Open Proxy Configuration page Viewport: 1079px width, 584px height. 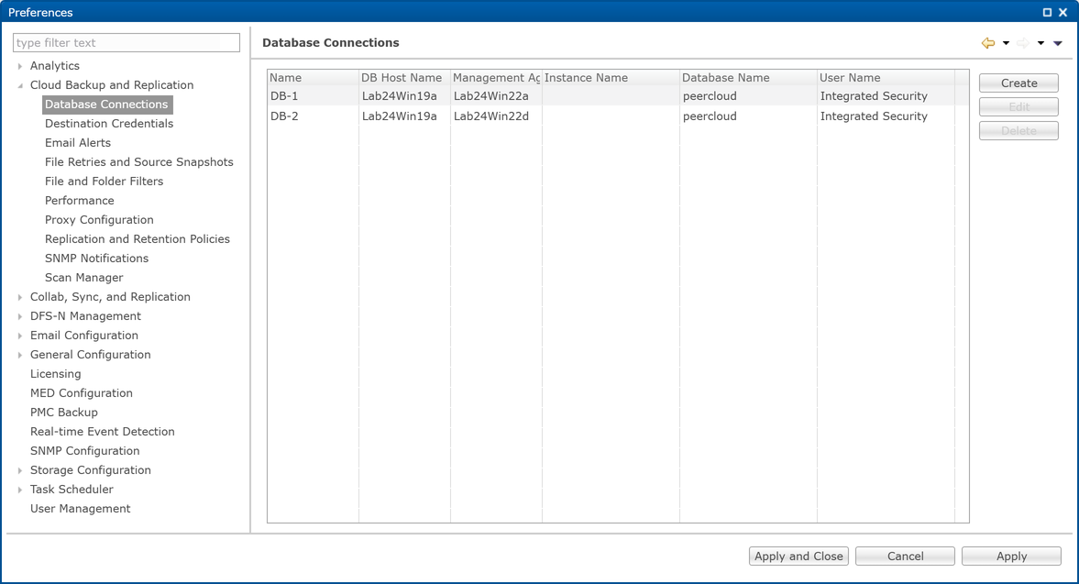click(x=99, y=220)
